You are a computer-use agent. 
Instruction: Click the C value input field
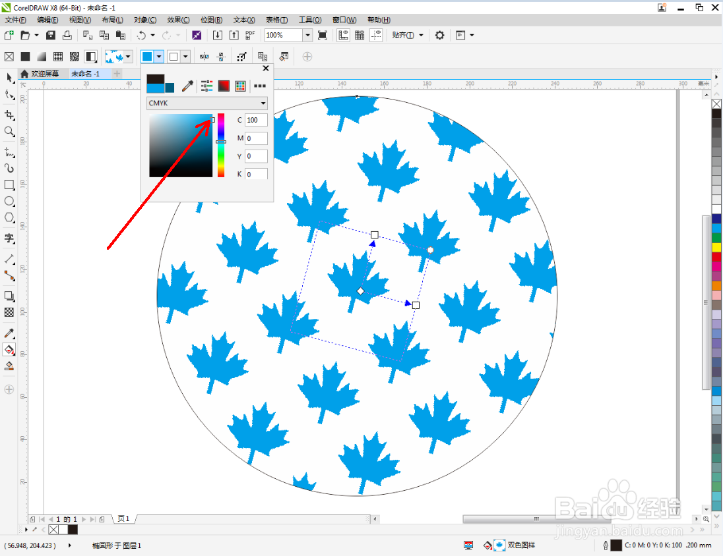coord(256,121)
